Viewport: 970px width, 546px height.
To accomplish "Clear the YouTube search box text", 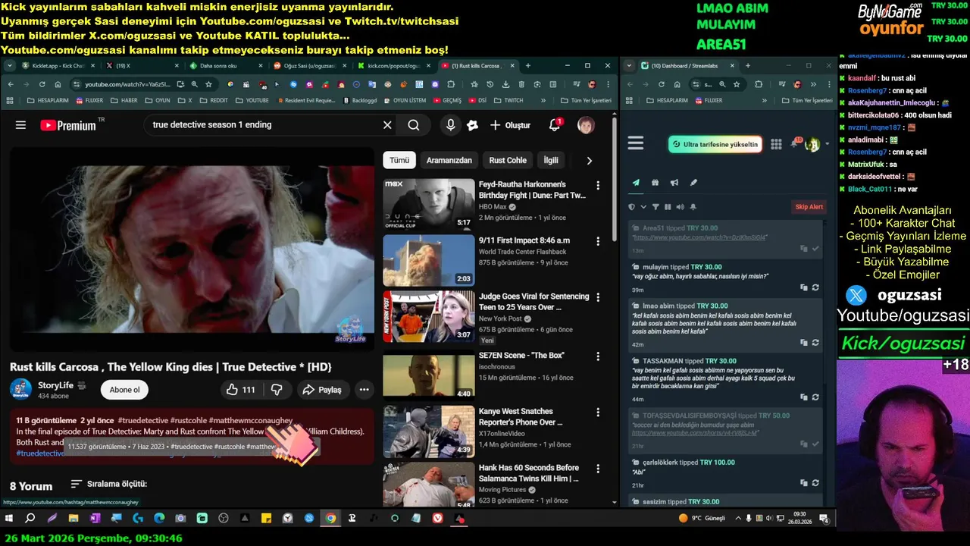I will [387, 125].
